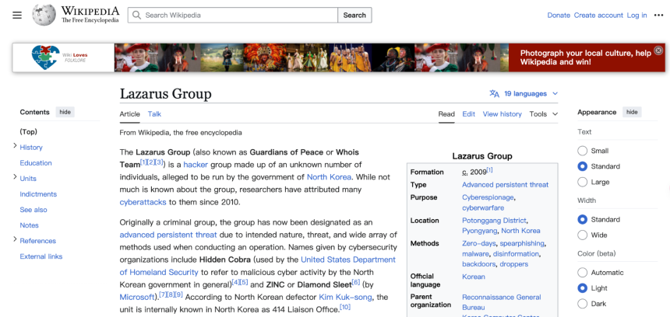Click the Search button
Screen dimensions: 670x317
pos(354,15)
